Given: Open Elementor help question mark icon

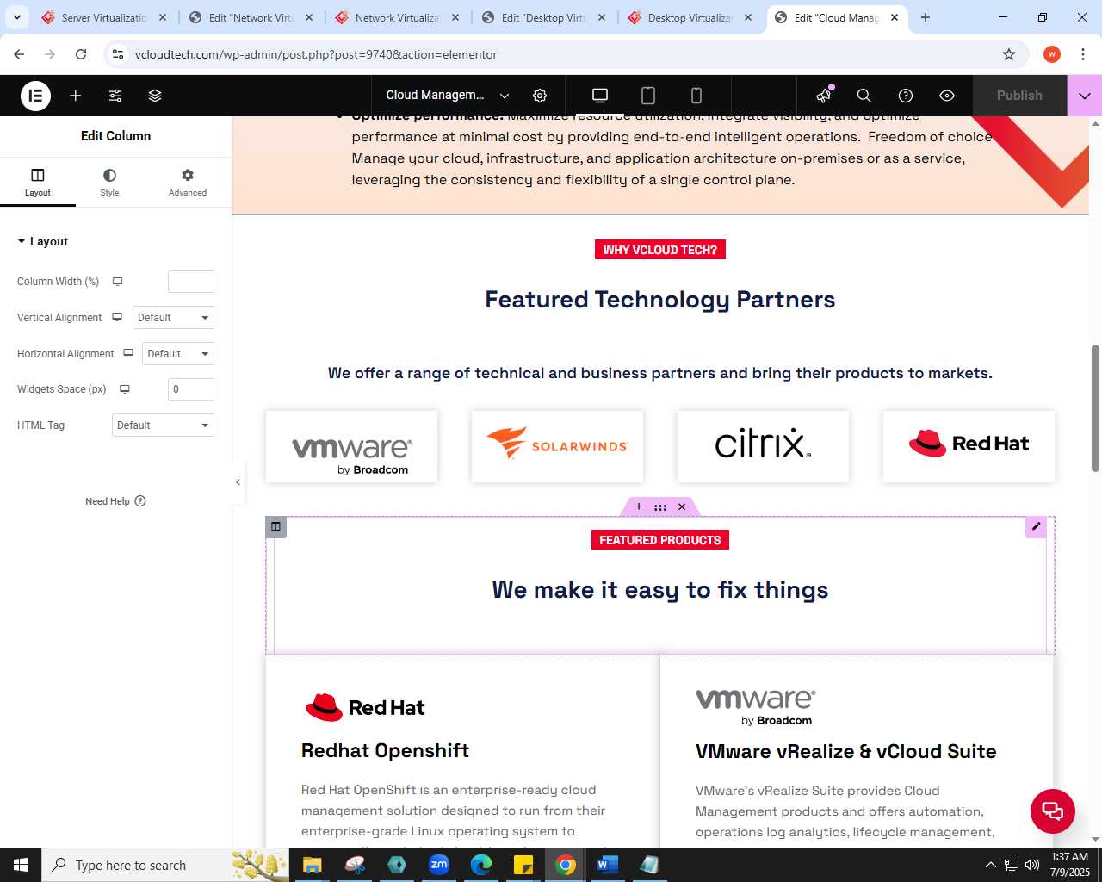Looking at the screenshot, I should [906, 96].
